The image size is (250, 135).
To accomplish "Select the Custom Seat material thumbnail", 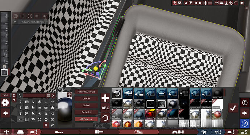I will (x=172, y=114).
